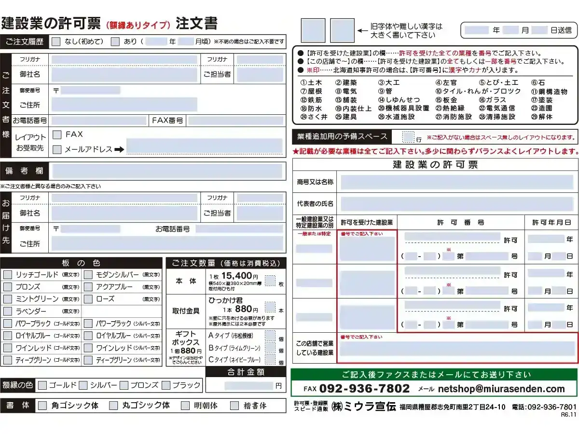Select the 角ゴシック体 font option

pyautogui.click(x=42, y=406)
